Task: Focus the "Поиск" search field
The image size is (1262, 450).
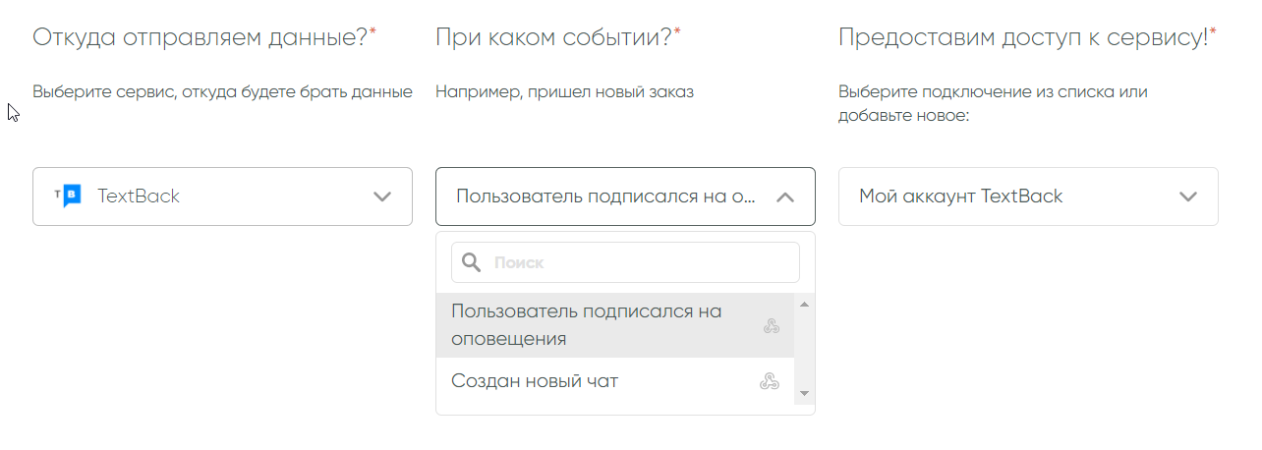Action: [639, 262]
